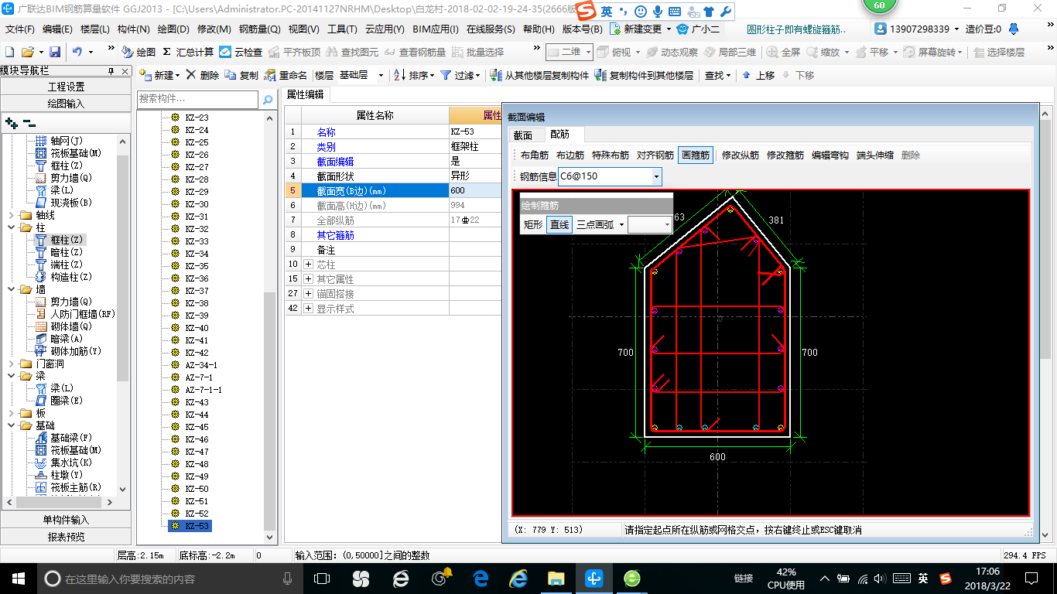The height and width of the screenshot is (594, 1057).
Task: Click 复制 copy component button
Action: pos(241,75)
